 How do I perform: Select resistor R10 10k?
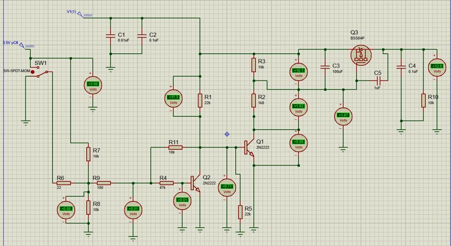[x=423, y=100]
